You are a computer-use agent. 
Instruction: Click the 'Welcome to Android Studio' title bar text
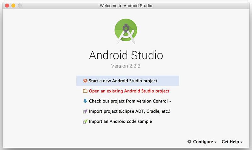click(126, 6)
